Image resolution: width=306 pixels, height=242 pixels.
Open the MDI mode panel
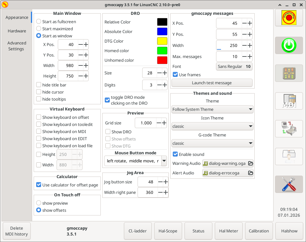pos(289,101)
